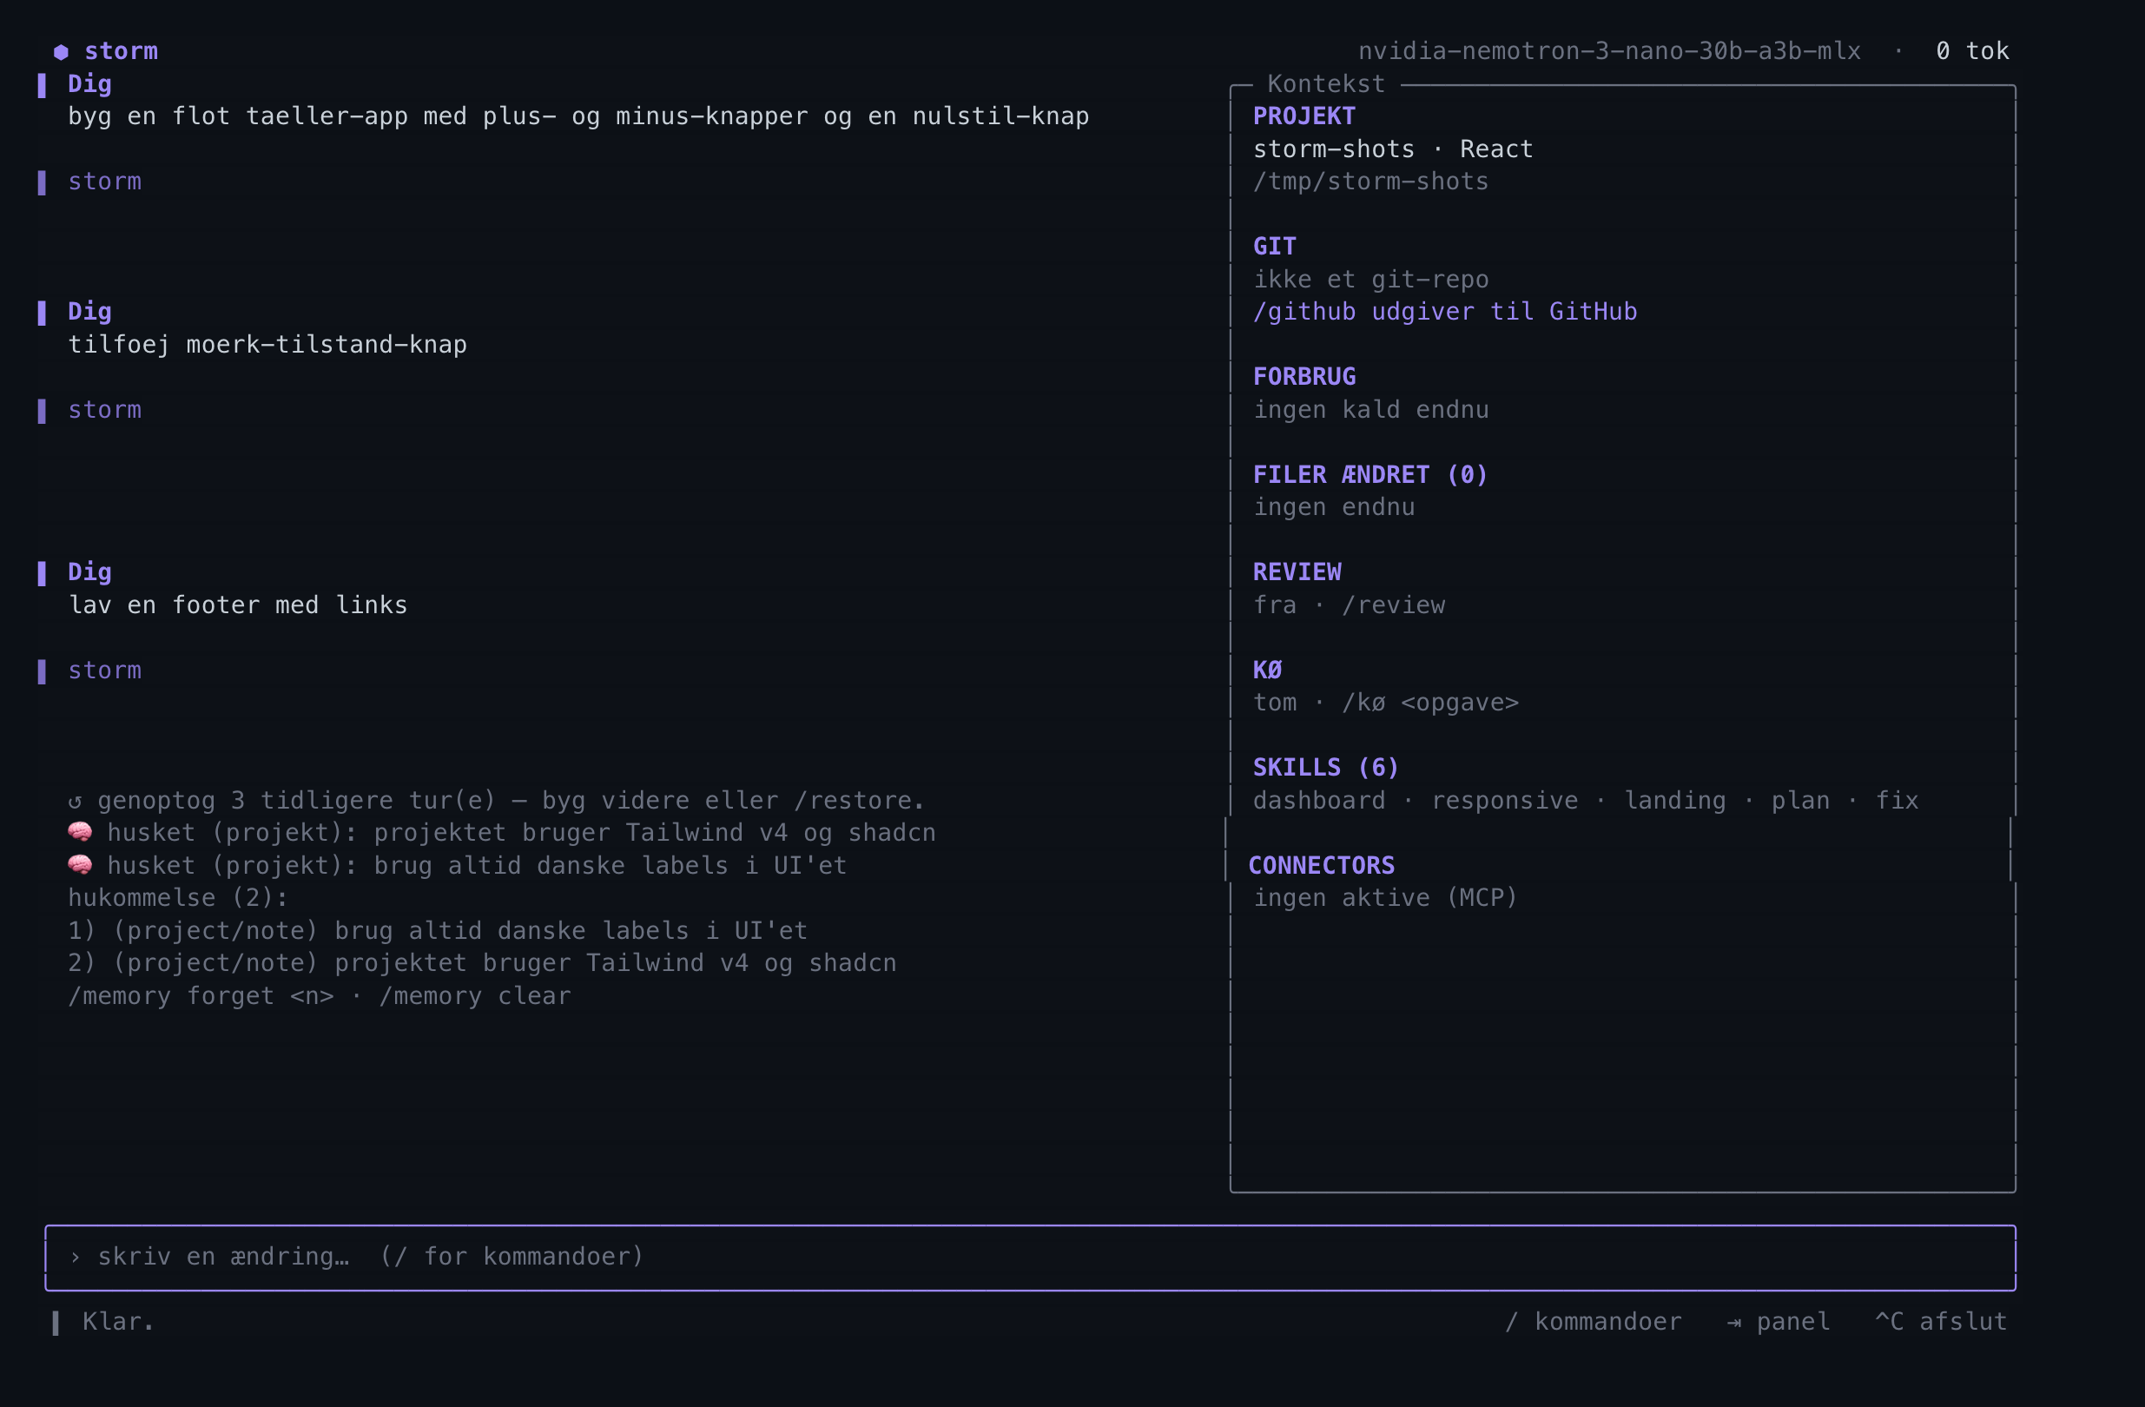Click 'tom · /kø <opgave>' queue text
This screenshot has height=1407, width=2145.
1385,702
